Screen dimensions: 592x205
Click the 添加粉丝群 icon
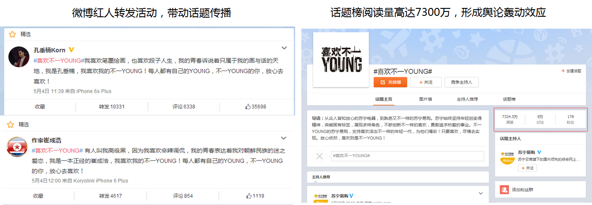(504, 190)
